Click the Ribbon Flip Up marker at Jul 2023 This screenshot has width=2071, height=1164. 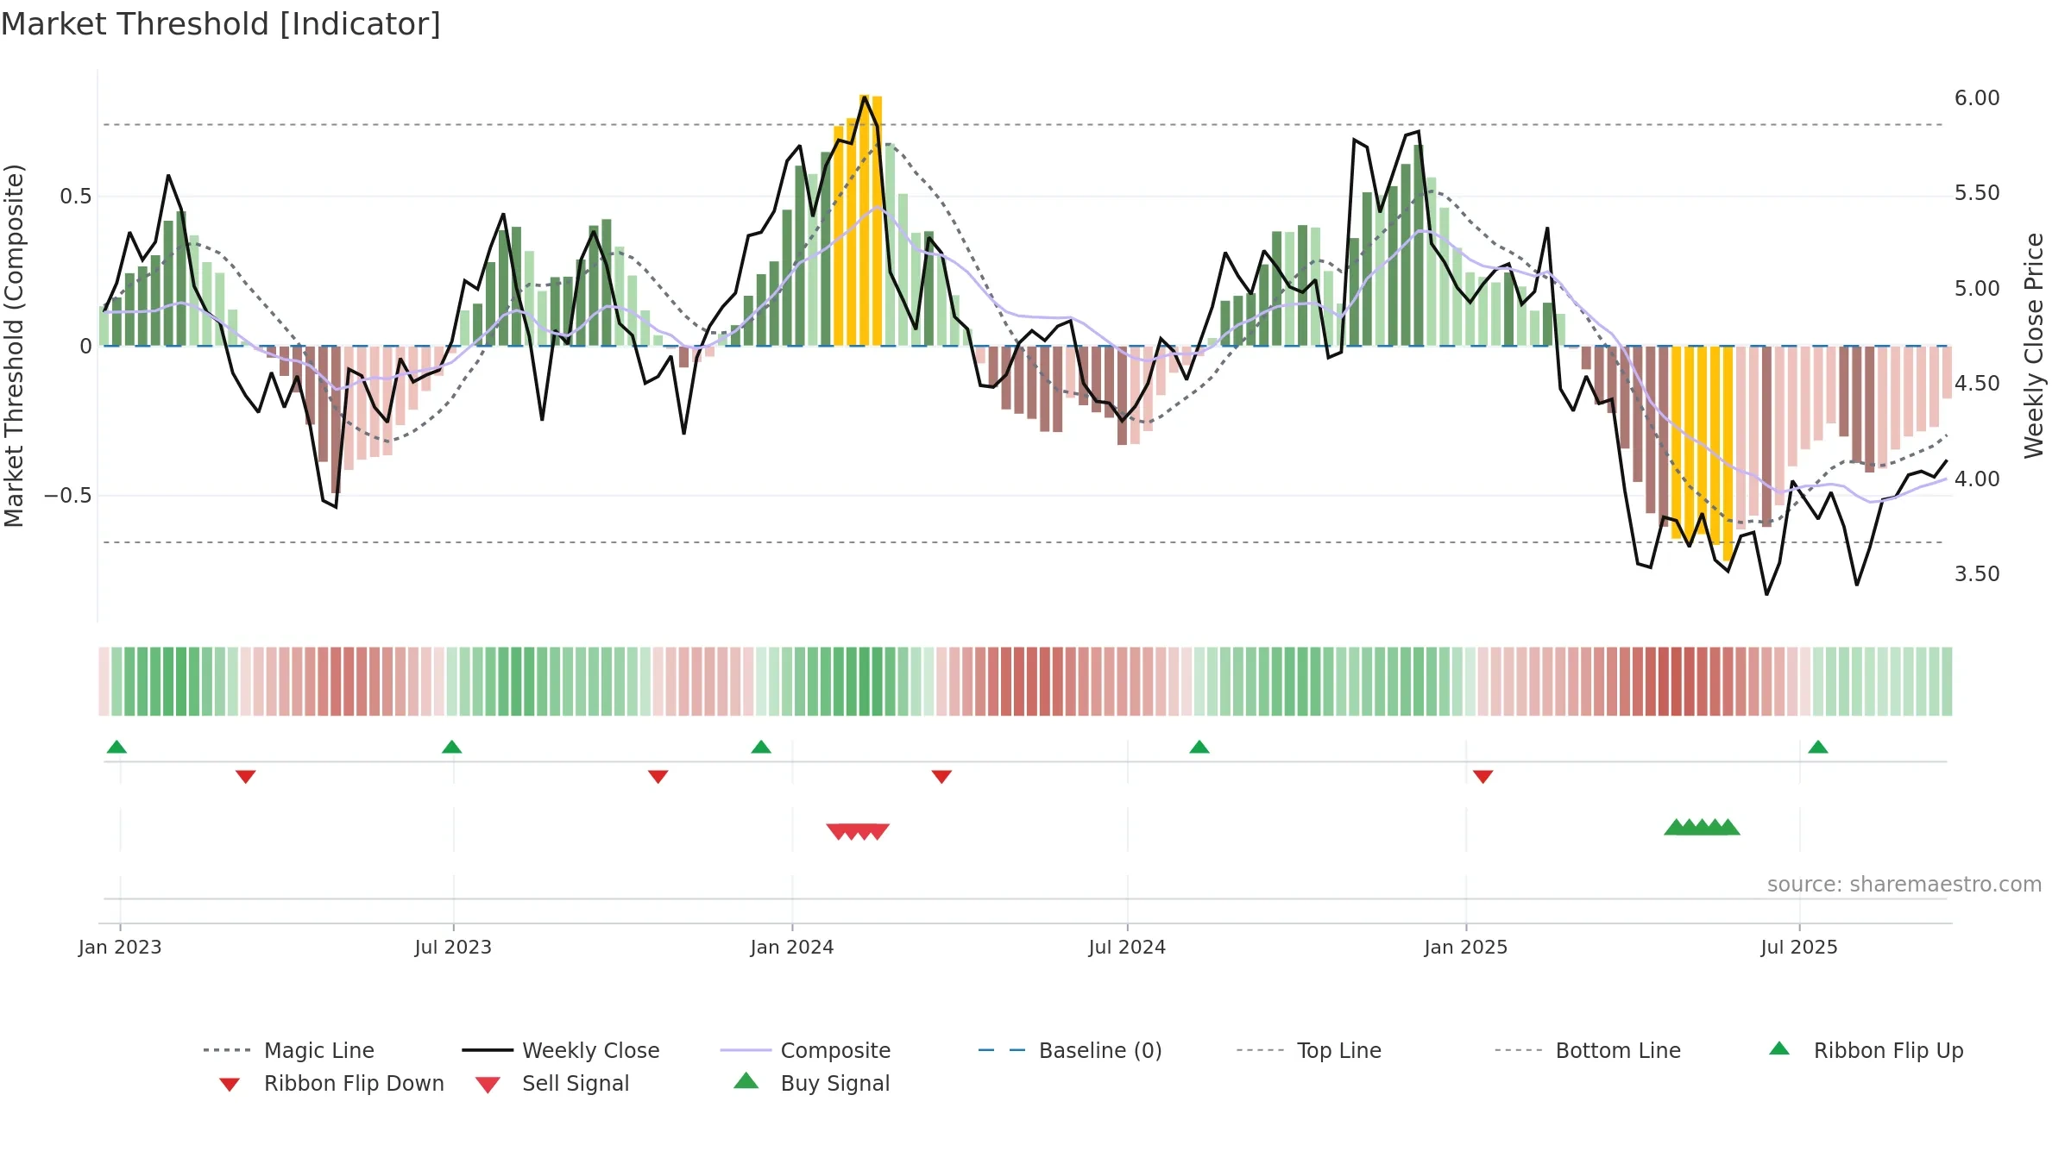451,747
